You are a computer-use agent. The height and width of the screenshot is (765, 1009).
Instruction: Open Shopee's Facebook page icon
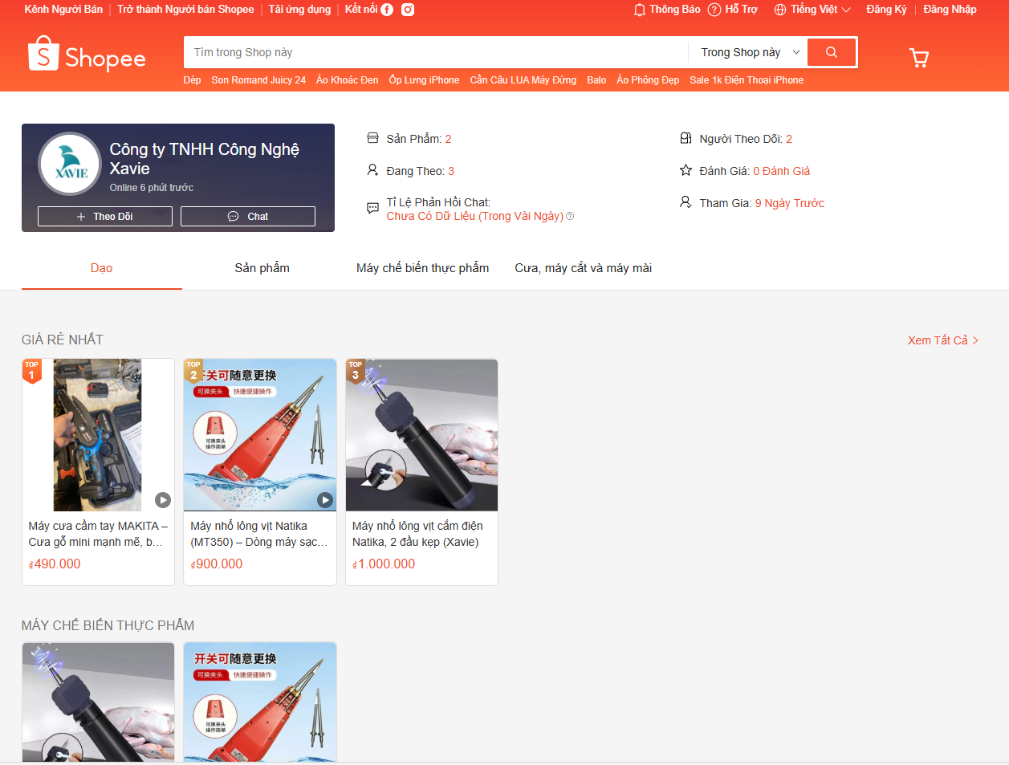click(387, 10)
